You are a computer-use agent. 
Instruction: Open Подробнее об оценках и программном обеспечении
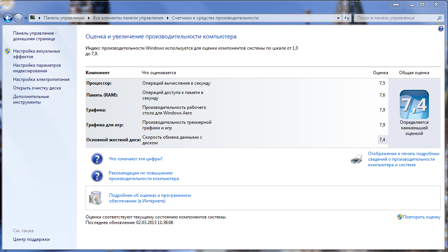[150, 198]
